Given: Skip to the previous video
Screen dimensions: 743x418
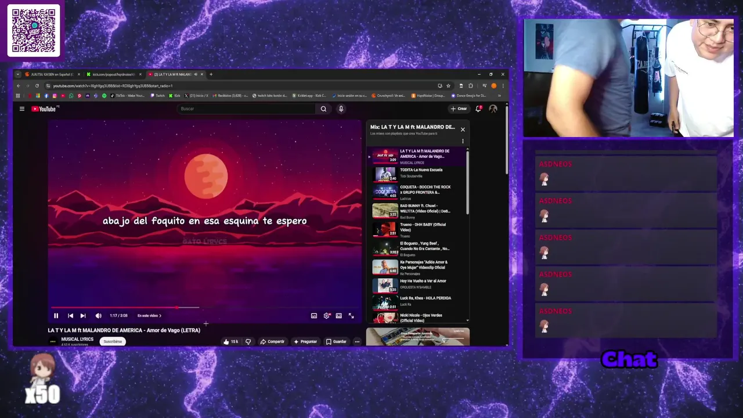Looking at the screenshot, I should [x=70, y=316].
